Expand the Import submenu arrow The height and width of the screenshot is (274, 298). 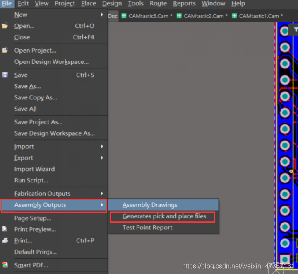tap(102, 146)
